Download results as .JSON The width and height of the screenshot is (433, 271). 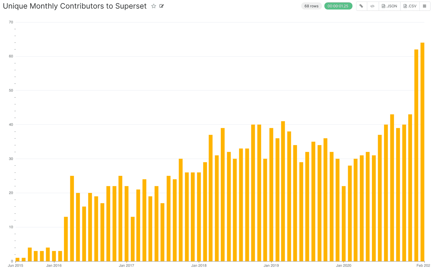pos(390,6)
